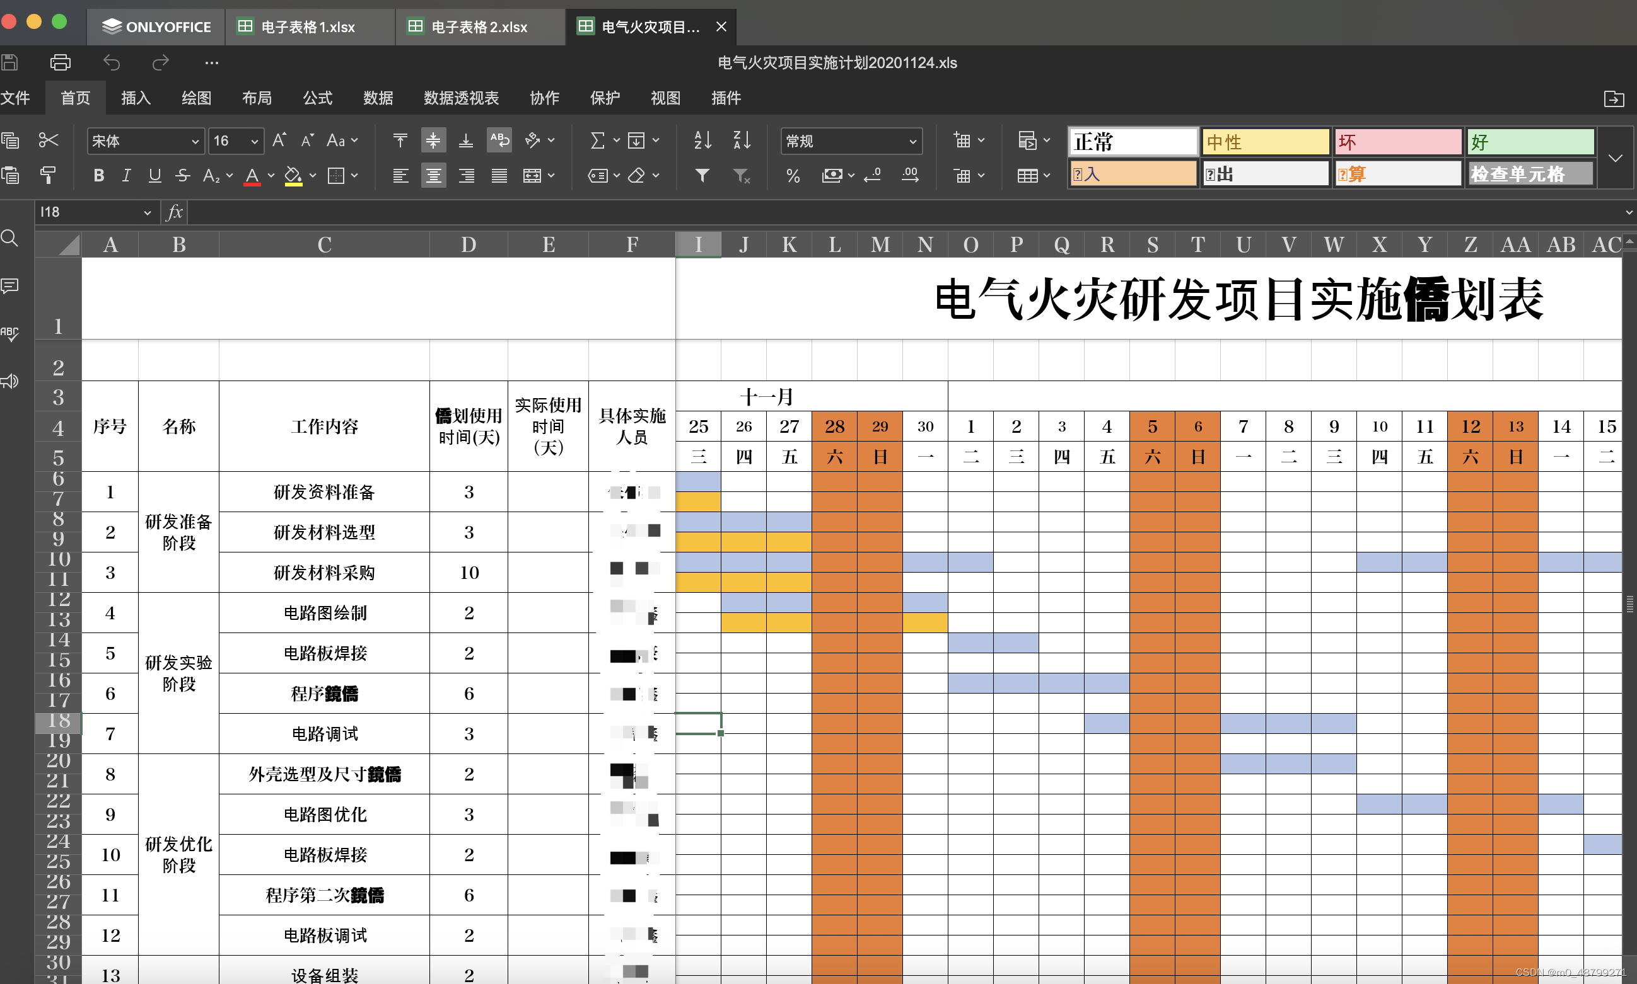Screen dimensions: 1637x984
Task: Apply percent style format
Action: point(793,175)
